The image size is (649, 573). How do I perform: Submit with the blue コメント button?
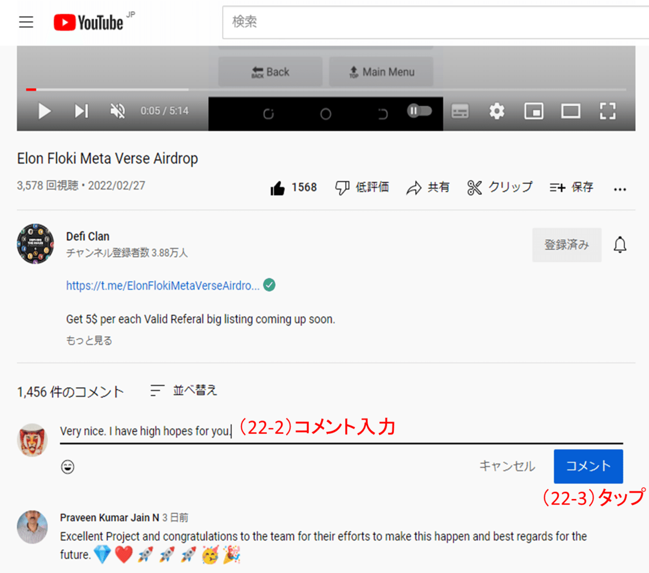click(x=588, y=466)
